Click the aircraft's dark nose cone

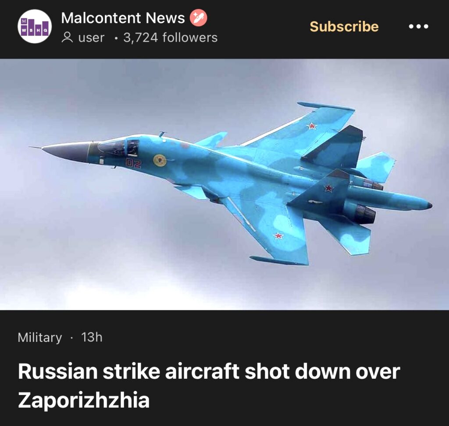click(x=66, y=151)
